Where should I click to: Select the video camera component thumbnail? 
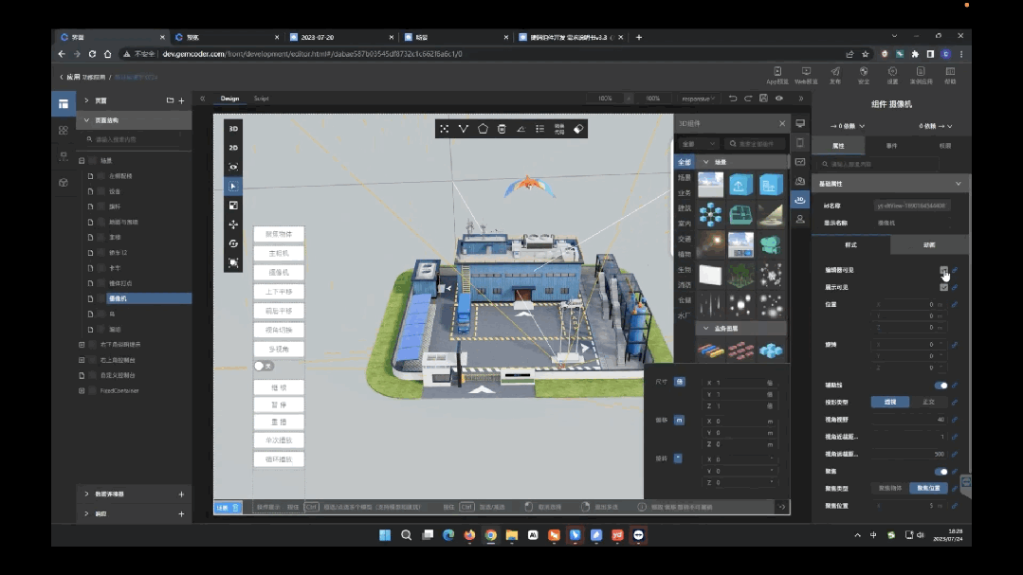[771, 245]
